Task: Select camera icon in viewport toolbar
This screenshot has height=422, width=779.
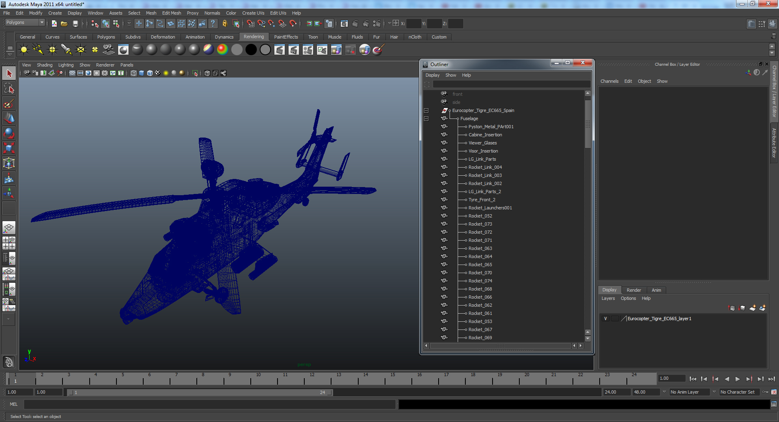Action: pos(27,73)
